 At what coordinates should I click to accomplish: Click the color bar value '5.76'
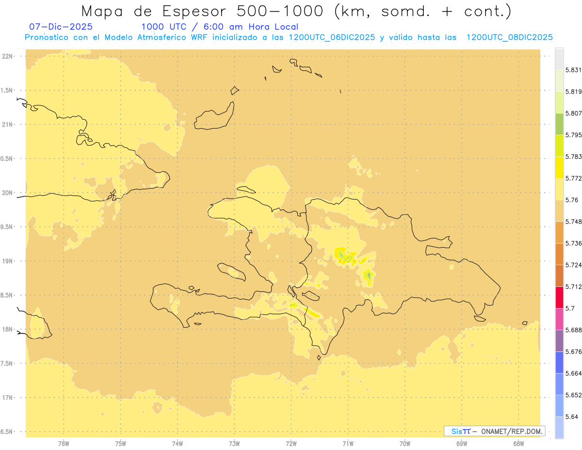572,200
